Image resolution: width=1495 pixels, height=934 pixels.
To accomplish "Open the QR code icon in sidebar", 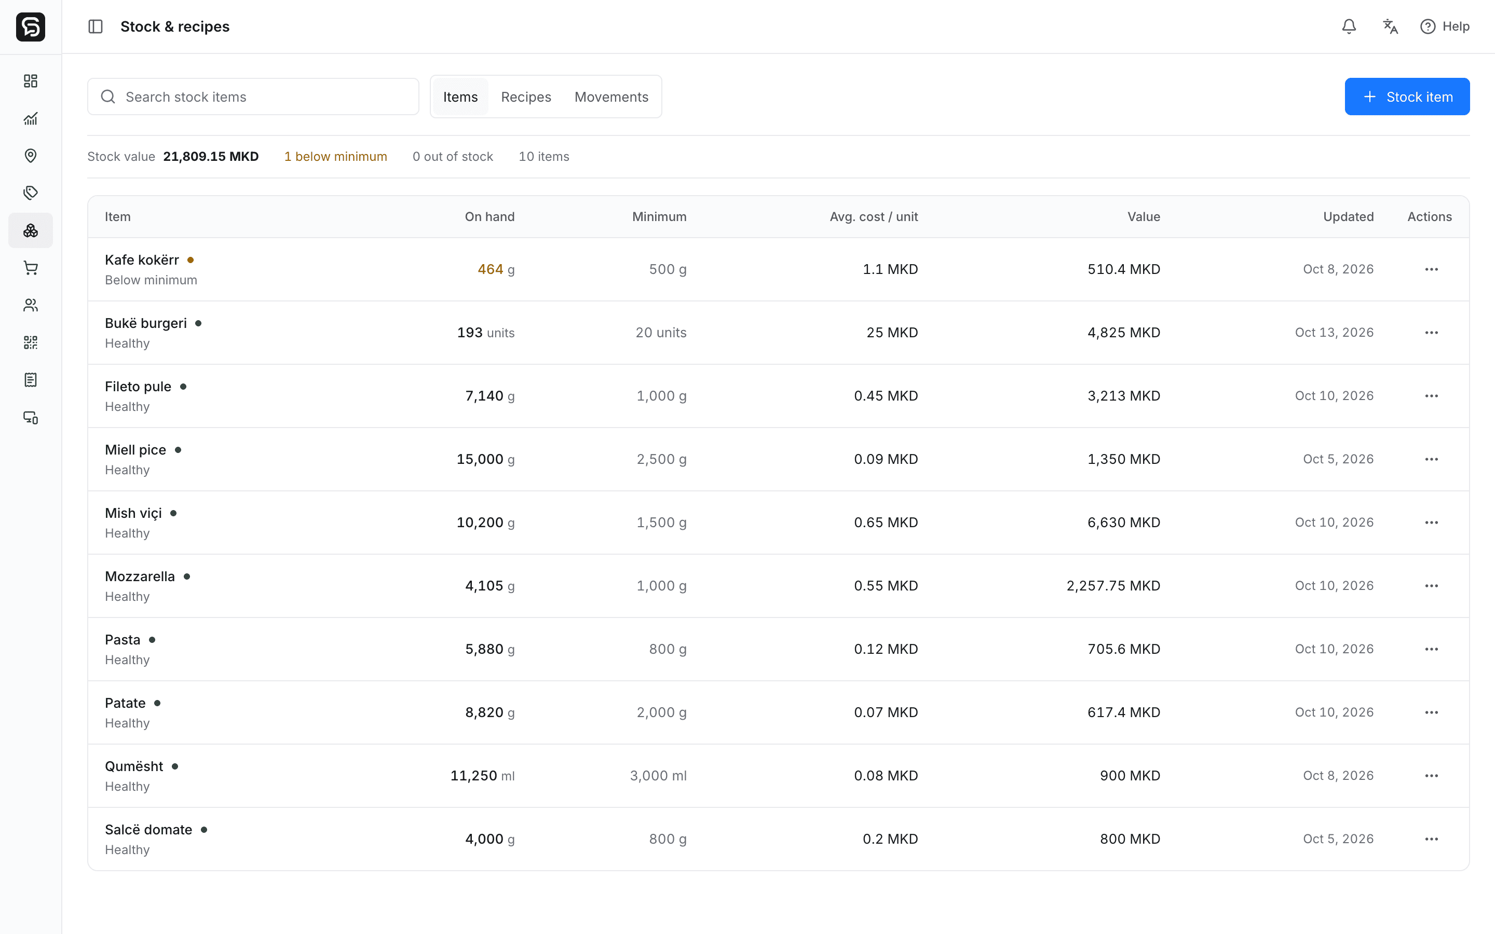I will (x=30, y=342).
